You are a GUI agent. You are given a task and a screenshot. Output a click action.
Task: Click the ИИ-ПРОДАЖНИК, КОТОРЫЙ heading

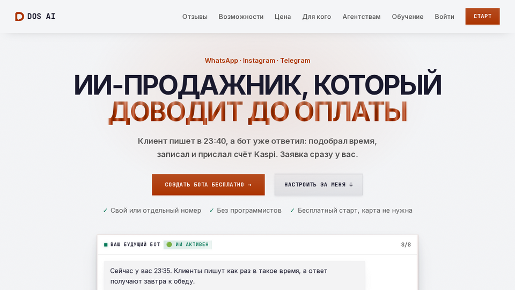tap(257, 85)
